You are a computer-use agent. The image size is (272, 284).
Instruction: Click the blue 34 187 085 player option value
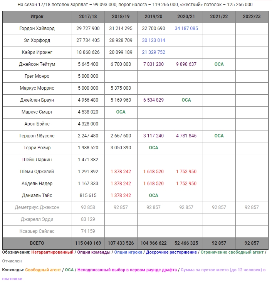click(x=186, y=28)
